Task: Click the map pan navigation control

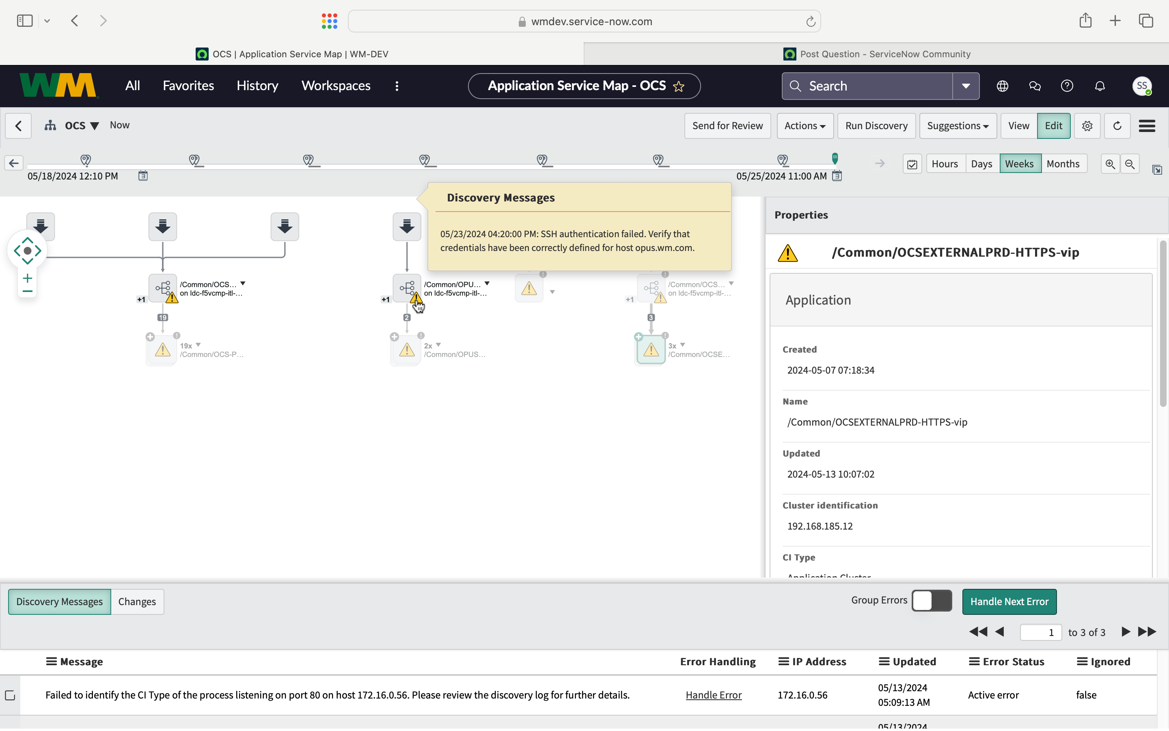Action: pyautogui.click(x=28, y=251)
